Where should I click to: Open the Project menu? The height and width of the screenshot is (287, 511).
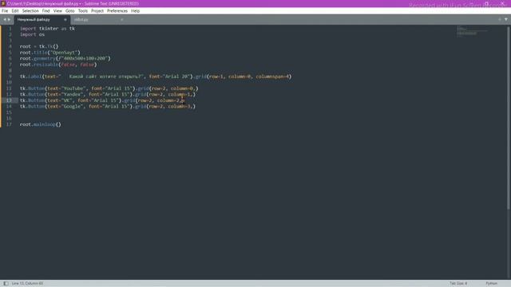pyautogui.click(x=97, y=10)
